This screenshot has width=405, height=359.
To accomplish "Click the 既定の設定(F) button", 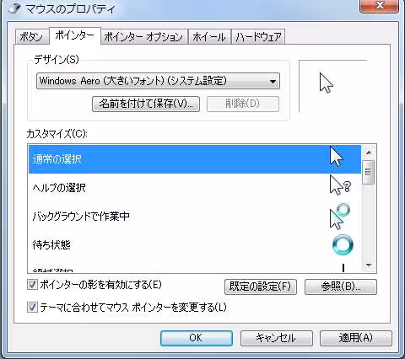I will point(261,287).
